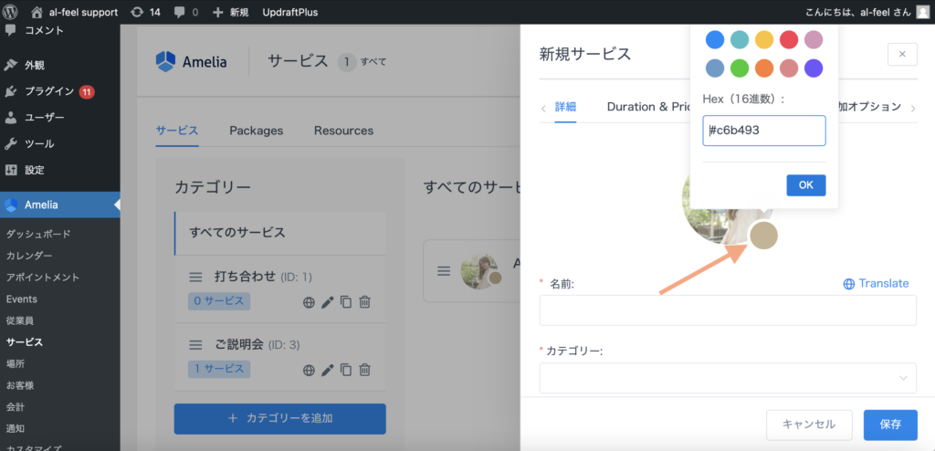This screenshot has width=935, height=451.
Task: Open the カテゴリー dropdown in service form
Action: point(727,377)
